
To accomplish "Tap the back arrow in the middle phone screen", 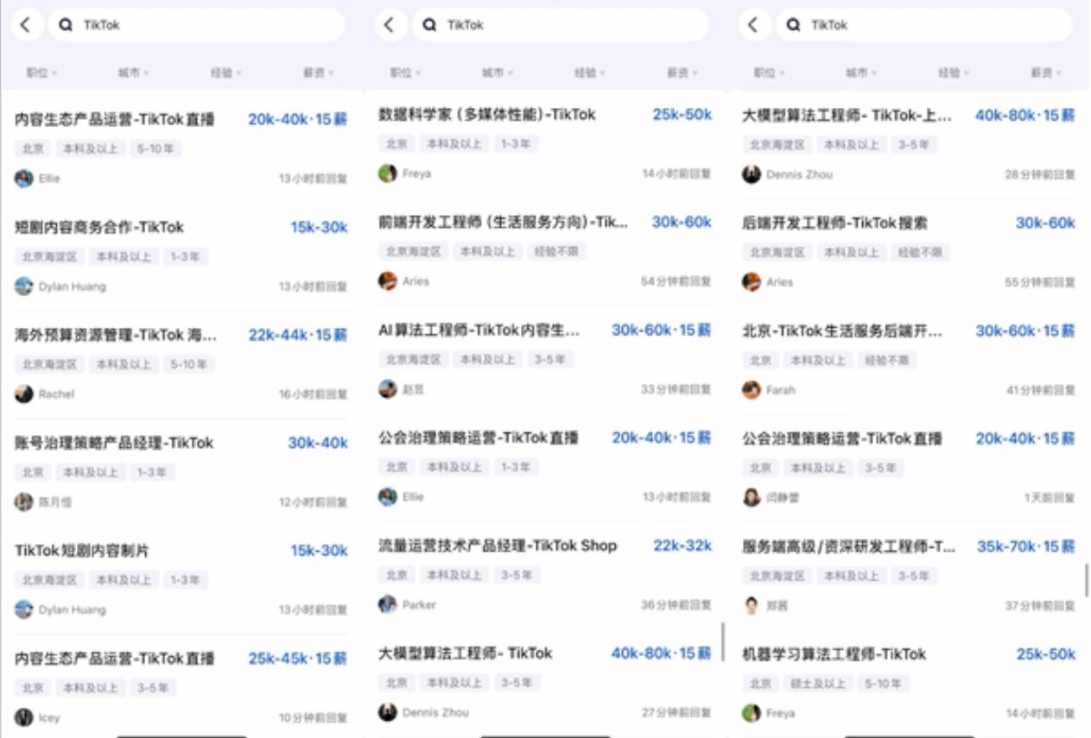I will [390, 25].
